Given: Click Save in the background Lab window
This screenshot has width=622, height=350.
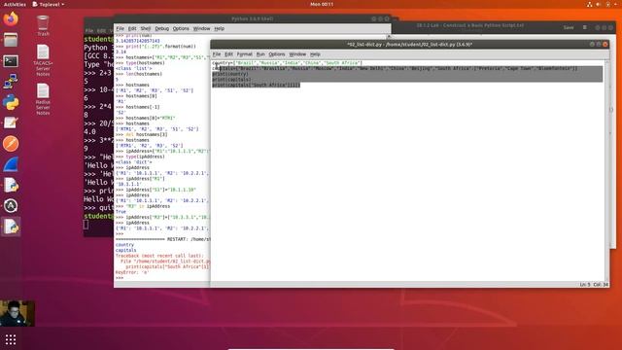Looking at the screenshot, I should click(x=569, y=27).
